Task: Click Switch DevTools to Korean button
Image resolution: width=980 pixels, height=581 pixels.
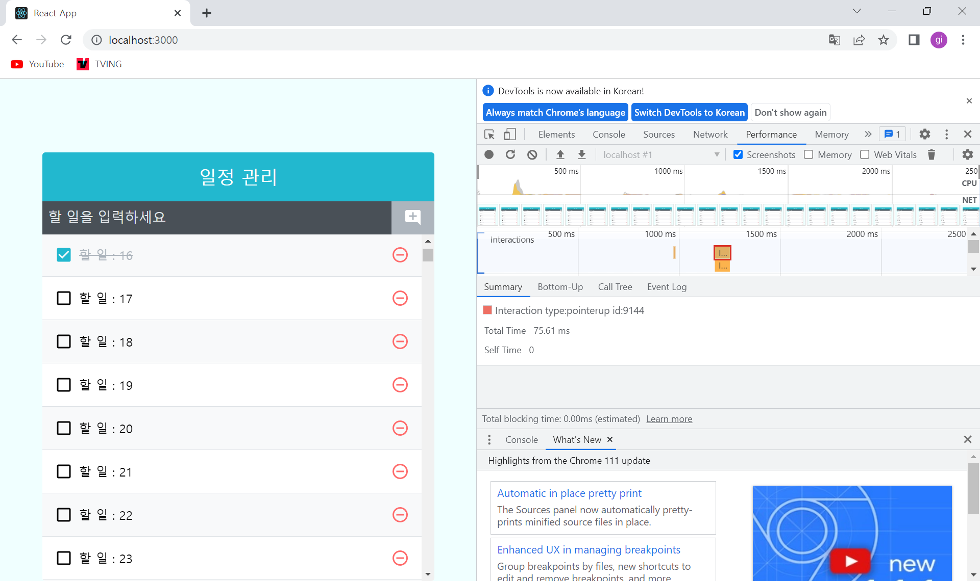Action: pyautogui.click(x=689, y=112)
